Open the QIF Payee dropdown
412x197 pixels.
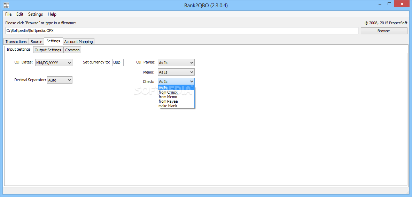(176, 62)
